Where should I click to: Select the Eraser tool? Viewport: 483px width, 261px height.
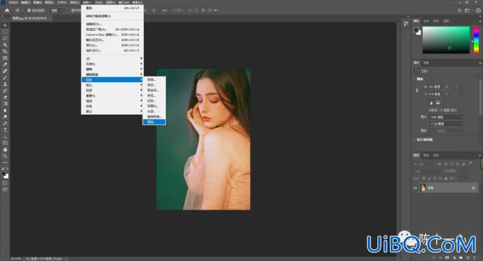click(x=5, y=97)
